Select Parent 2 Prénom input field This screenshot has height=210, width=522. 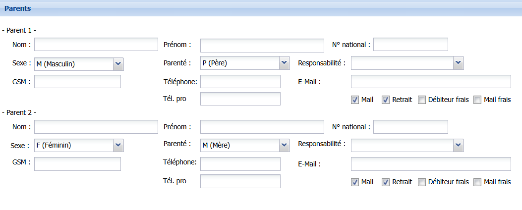pyautogui.click(x=262, y=127)
